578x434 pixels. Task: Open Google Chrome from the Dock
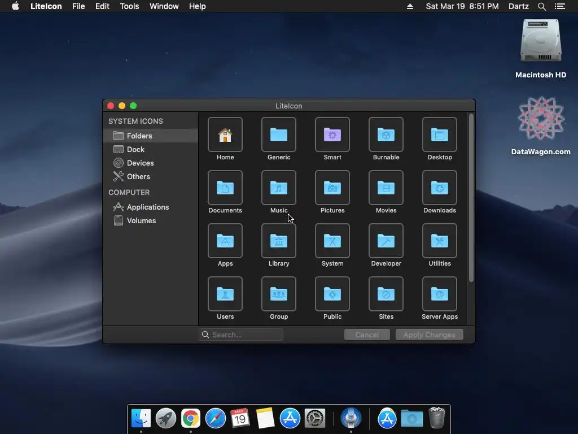click(x=191, y=419)
